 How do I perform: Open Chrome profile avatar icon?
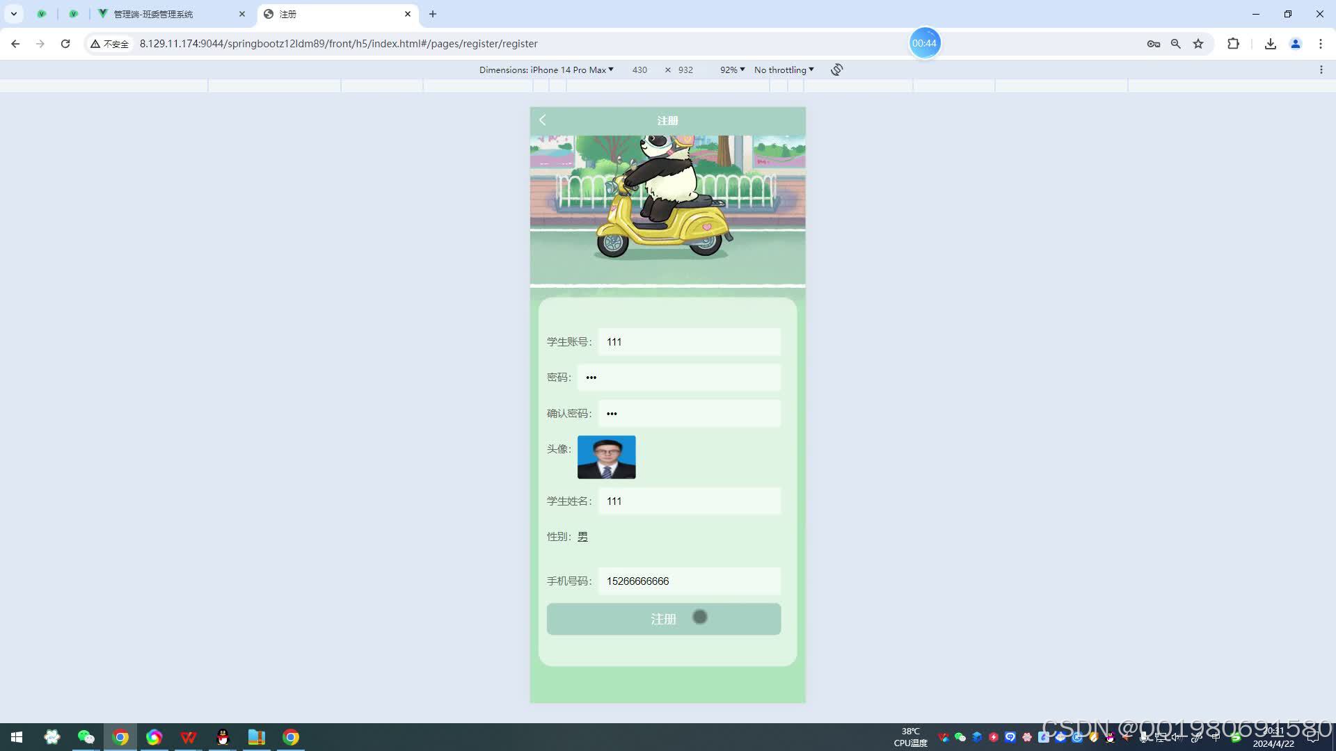click(x=1295, y=44)
